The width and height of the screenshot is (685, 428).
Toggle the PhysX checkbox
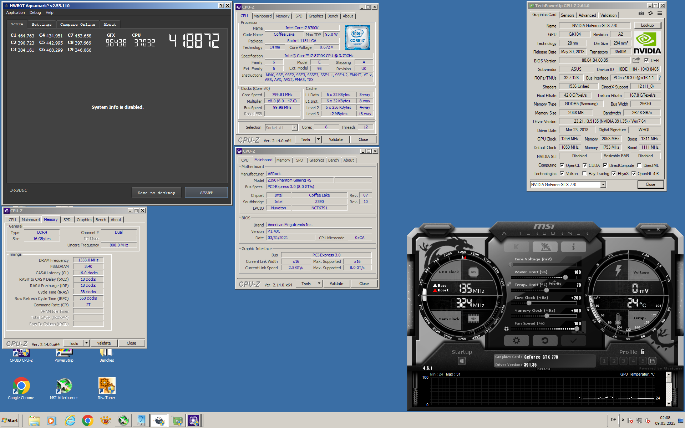click(x=614, y=174)
